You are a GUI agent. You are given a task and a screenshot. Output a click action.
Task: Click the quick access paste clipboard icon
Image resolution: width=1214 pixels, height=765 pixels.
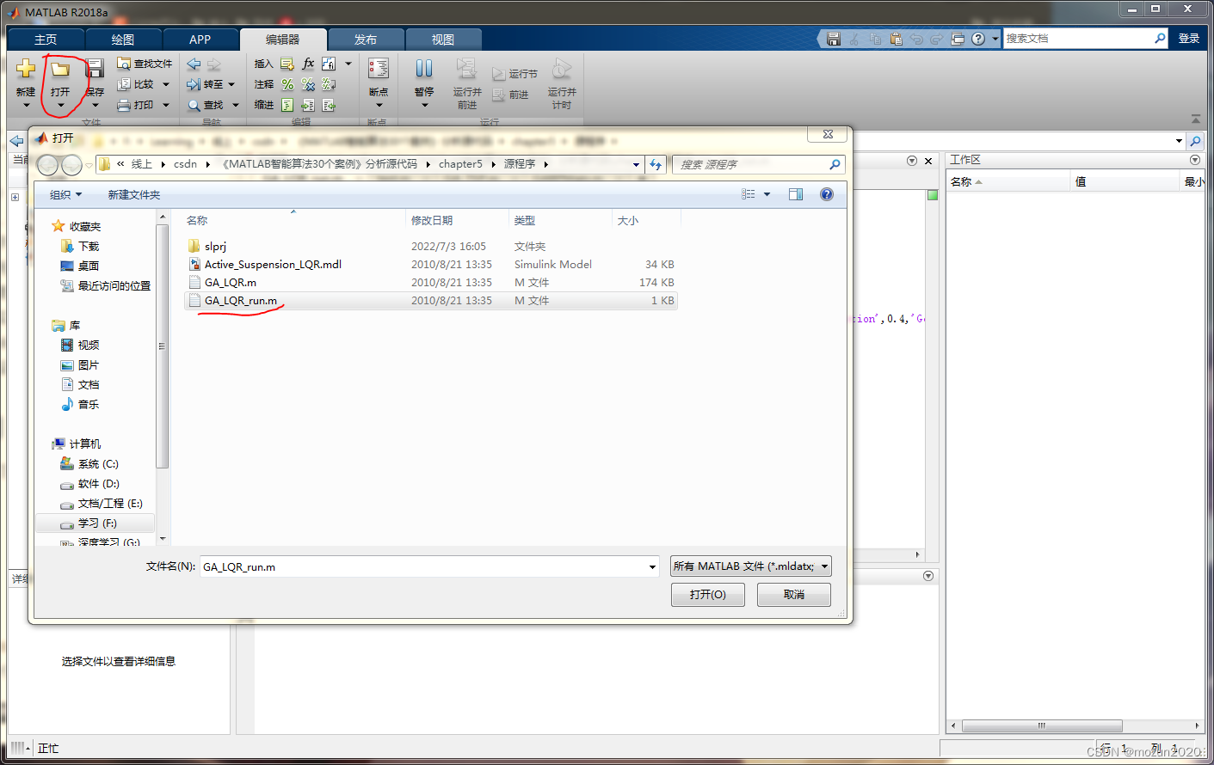(896, 39)
